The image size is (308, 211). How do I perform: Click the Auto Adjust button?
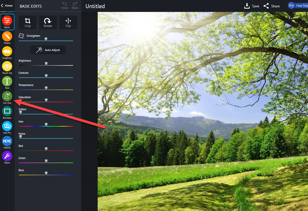tap(48, 50)
